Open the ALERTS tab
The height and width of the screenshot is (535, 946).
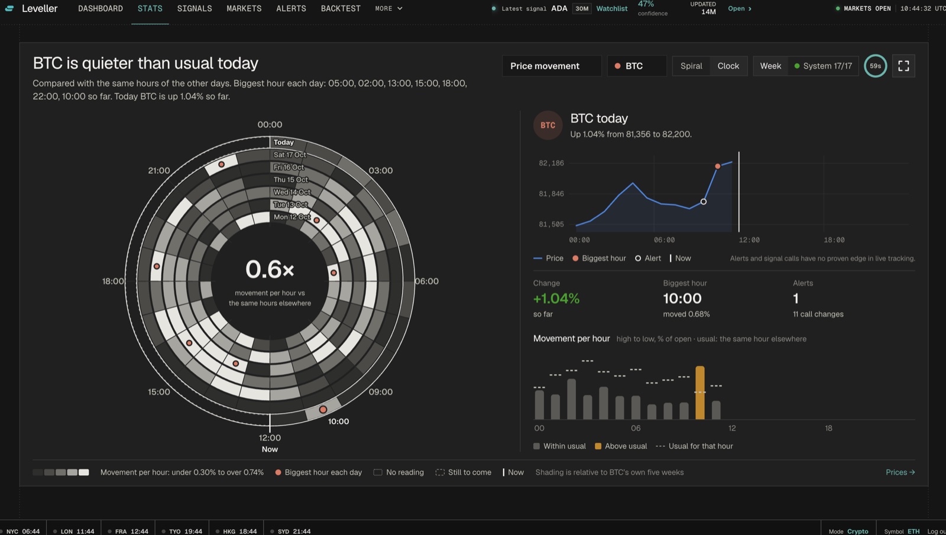291,8
